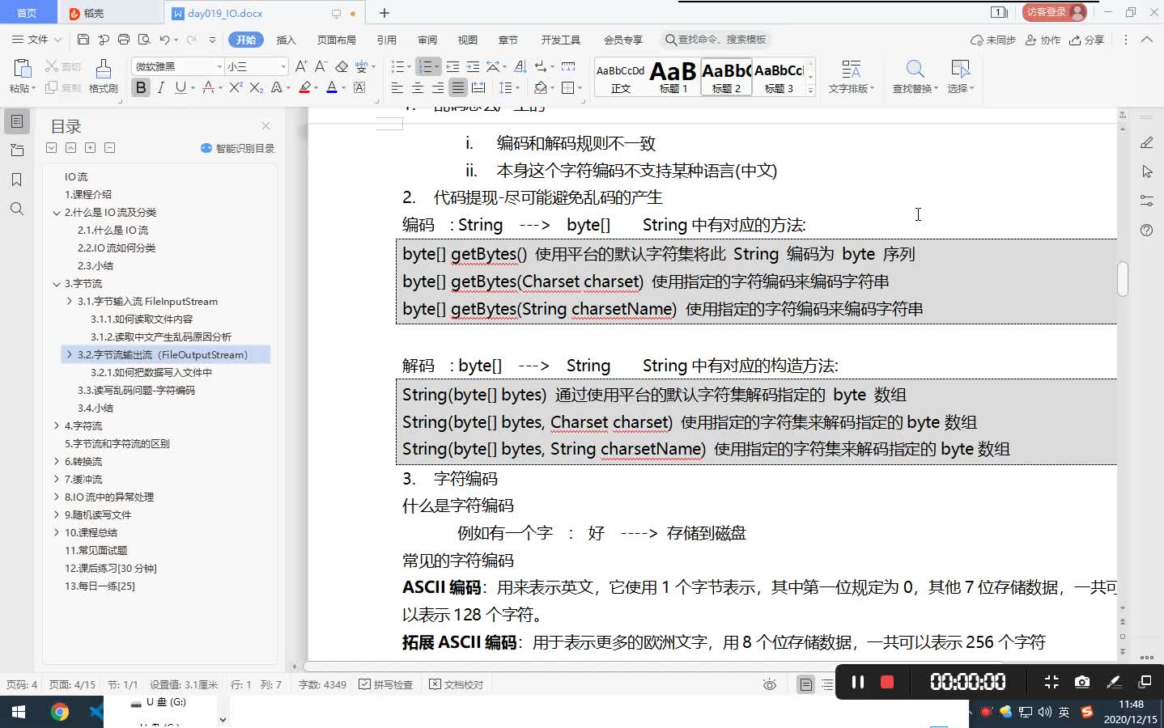This screenshot has width=1164, height=728.
Task: Apply superscript formatting
Action: click(x=236, y=87)
